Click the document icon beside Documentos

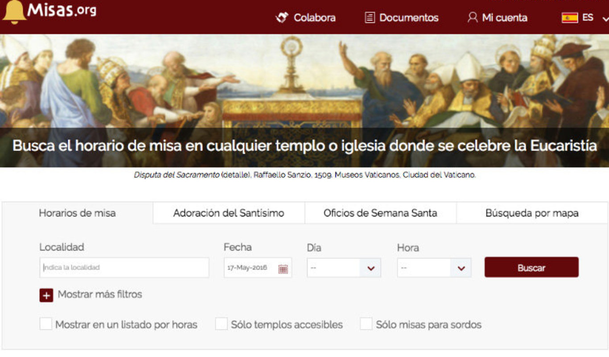369,18
